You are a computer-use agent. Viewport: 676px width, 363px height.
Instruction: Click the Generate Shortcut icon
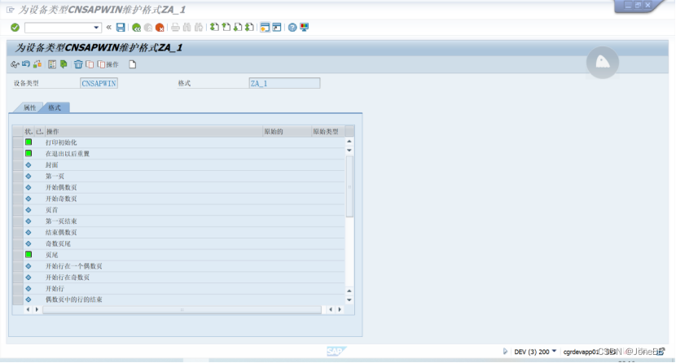click(x=277, y=28)
